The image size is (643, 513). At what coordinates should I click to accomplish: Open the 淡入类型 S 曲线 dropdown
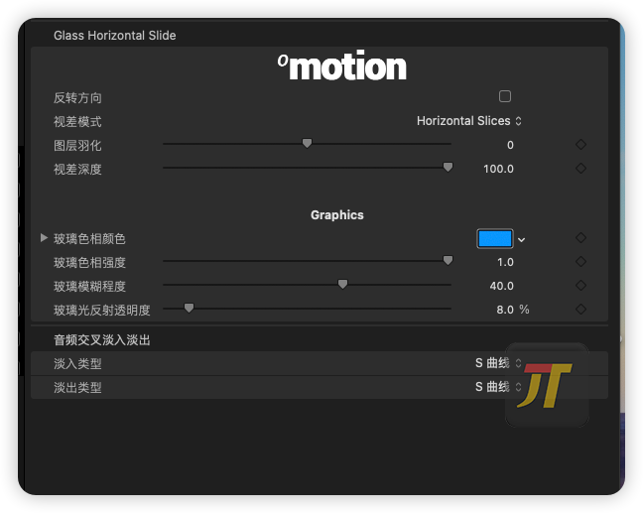tap(498, 363)
